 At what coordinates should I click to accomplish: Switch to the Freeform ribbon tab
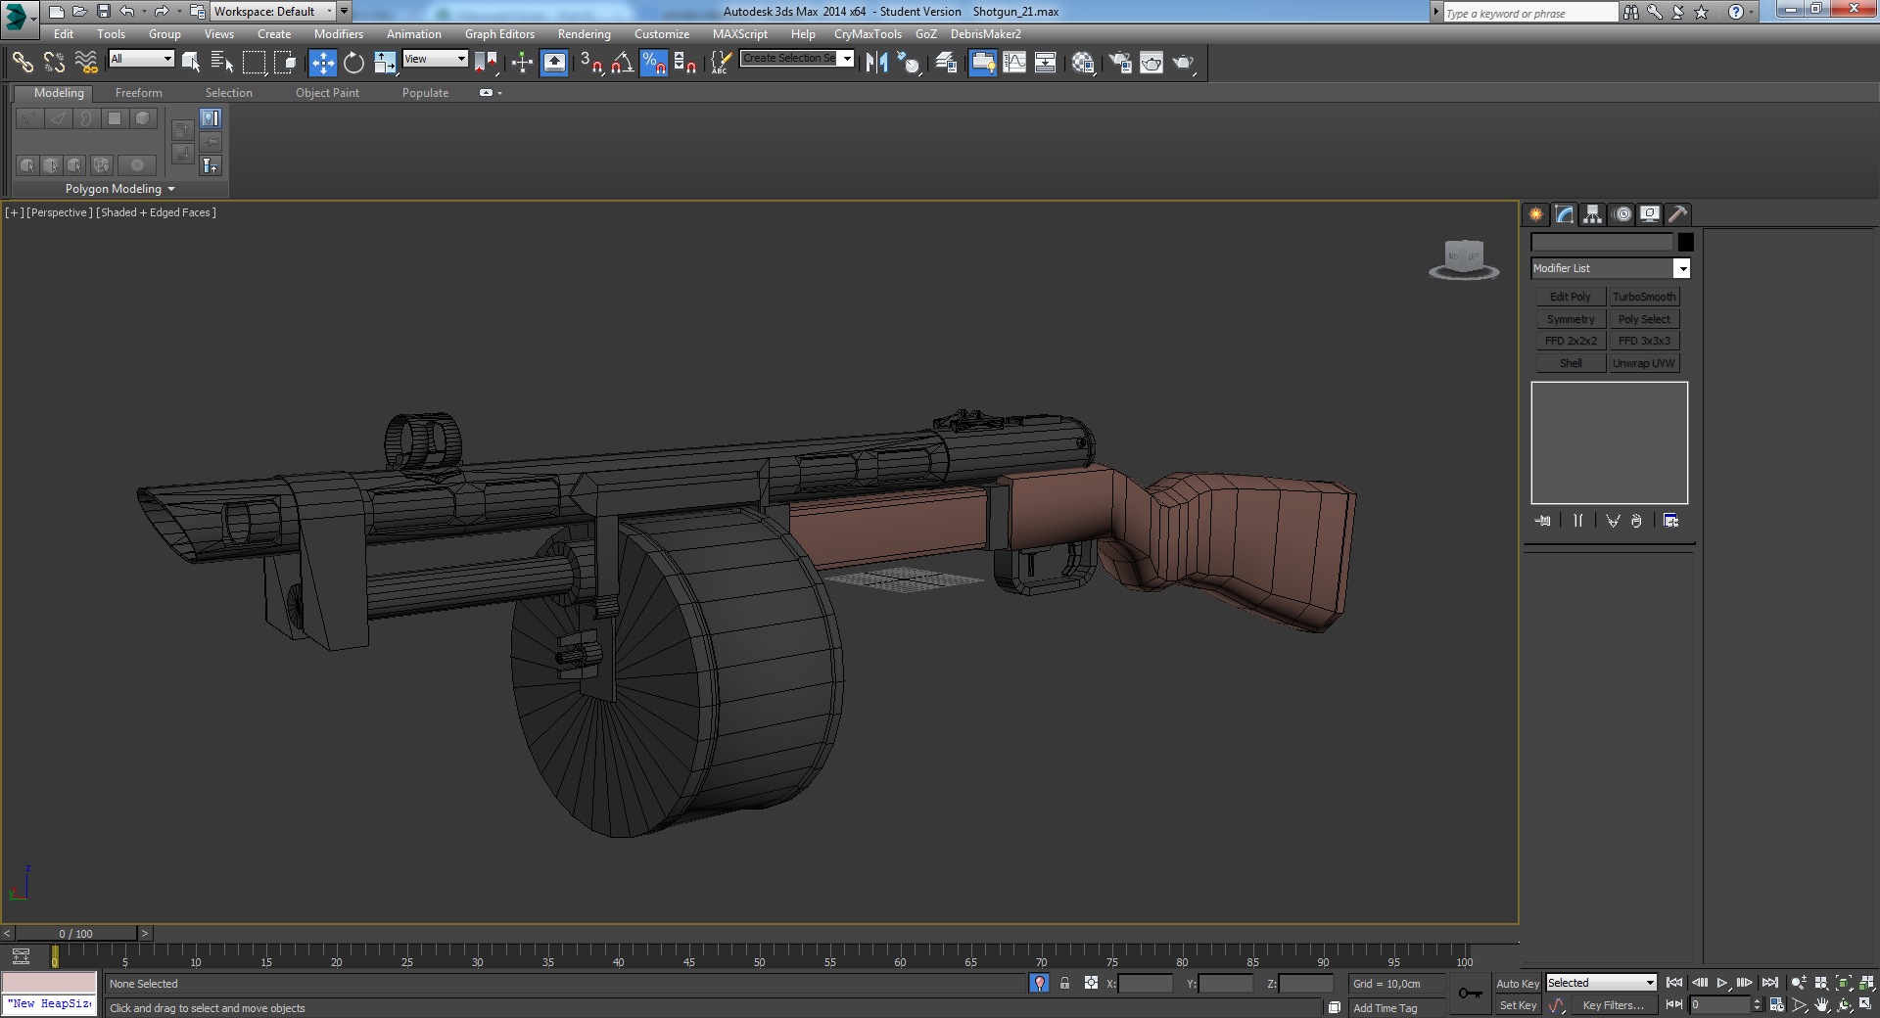(x=139, y=93)
